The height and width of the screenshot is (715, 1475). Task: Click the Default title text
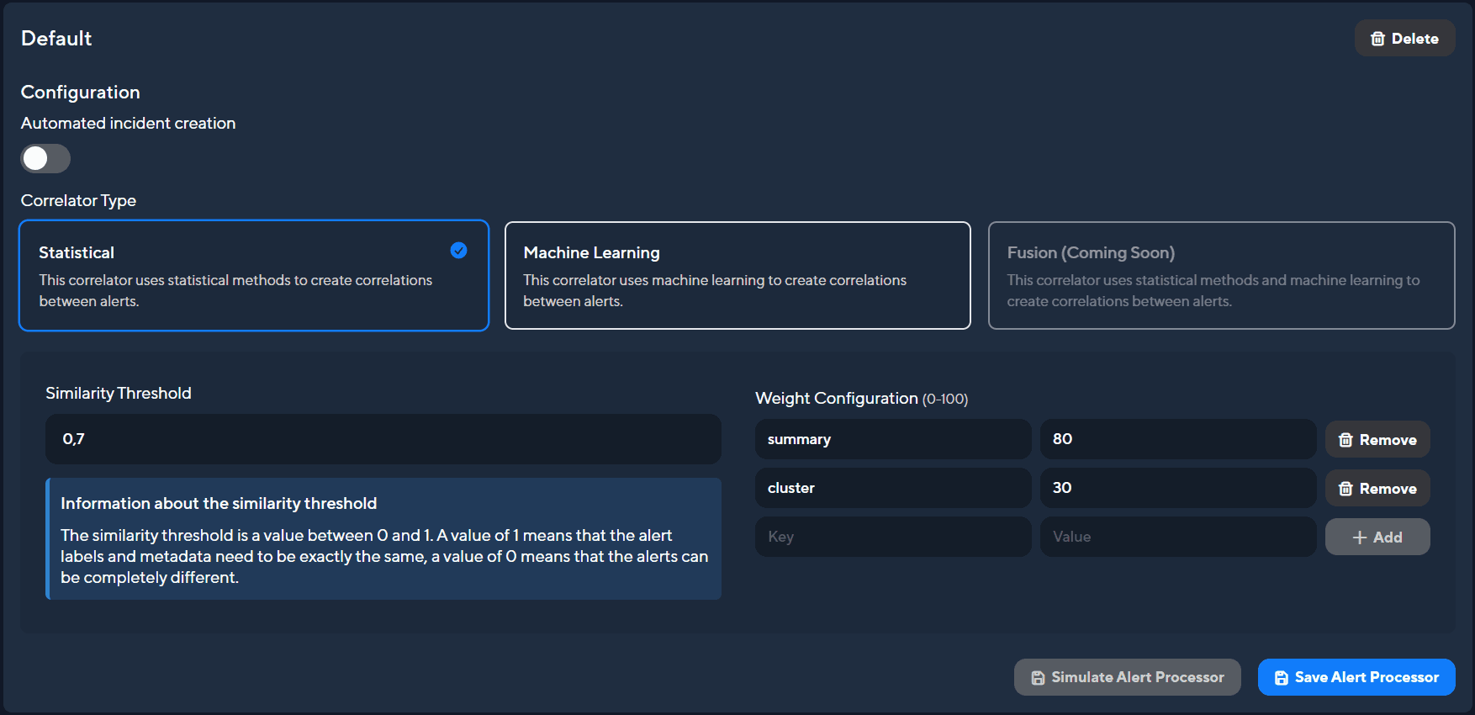coord(56,39)
